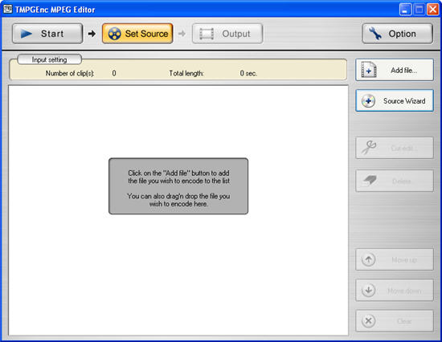Open the Option settings button
This screenshot has height=342, width=442.
(x=398, y=34)
